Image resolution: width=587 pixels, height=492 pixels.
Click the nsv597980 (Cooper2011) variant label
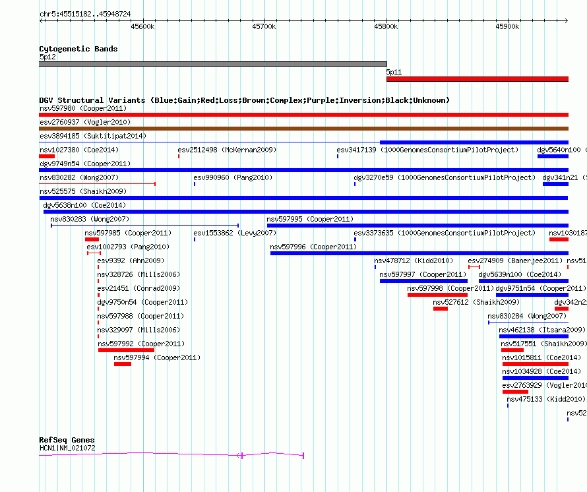coord(83,109)
